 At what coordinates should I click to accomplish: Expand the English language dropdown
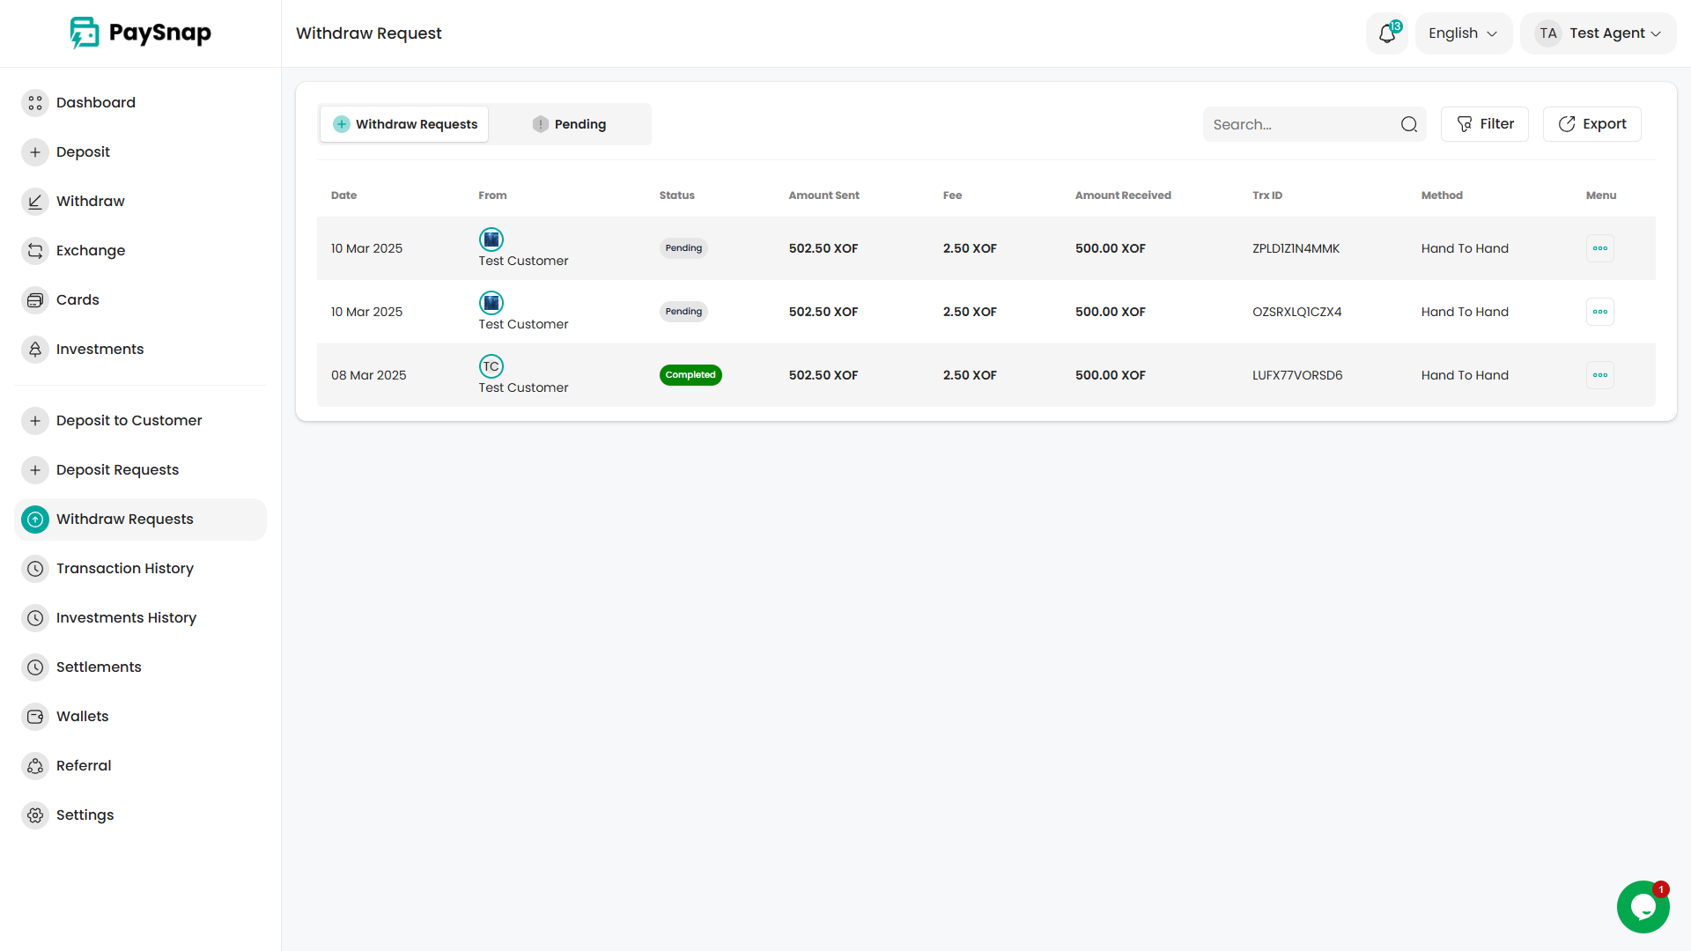tap(1463, 33)
